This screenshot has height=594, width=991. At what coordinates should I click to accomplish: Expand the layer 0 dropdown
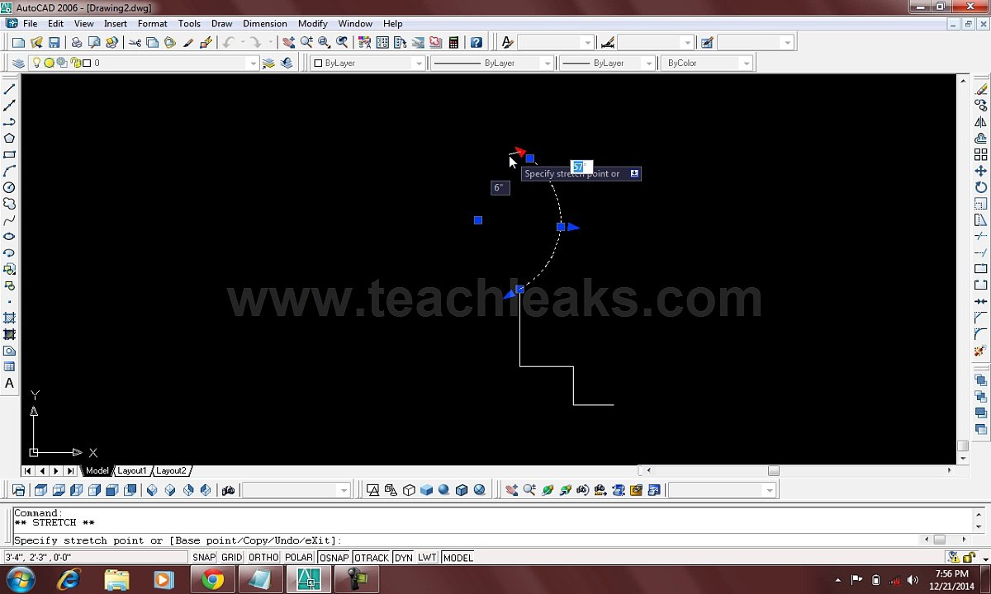(x=254, y=63)
